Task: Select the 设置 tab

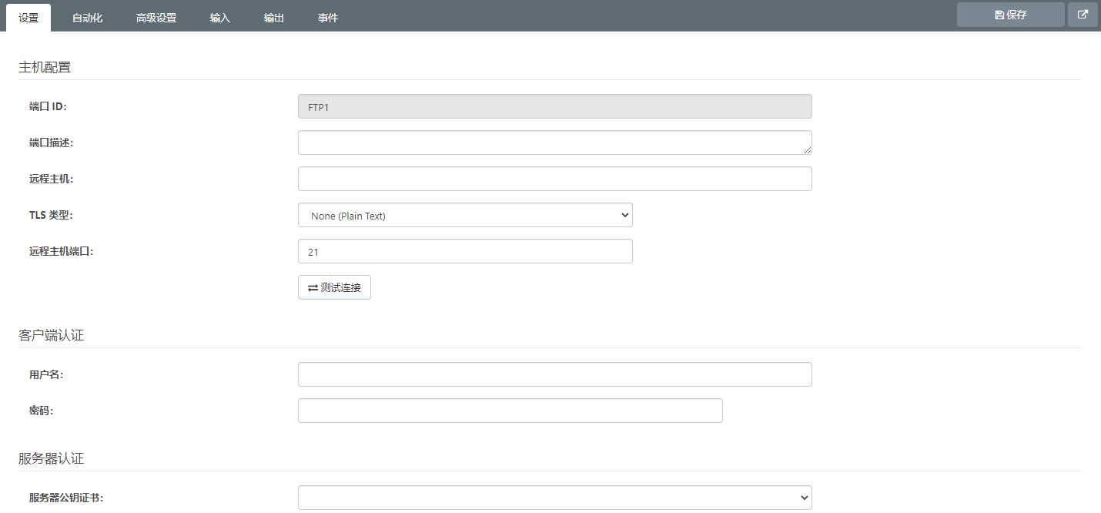Action: tap(28, 18)
